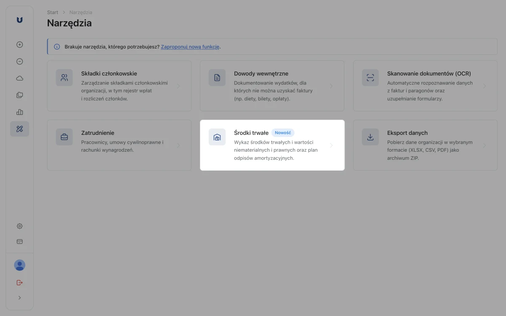Expand the sidebar with the bottom chevron

coord(19,298)
